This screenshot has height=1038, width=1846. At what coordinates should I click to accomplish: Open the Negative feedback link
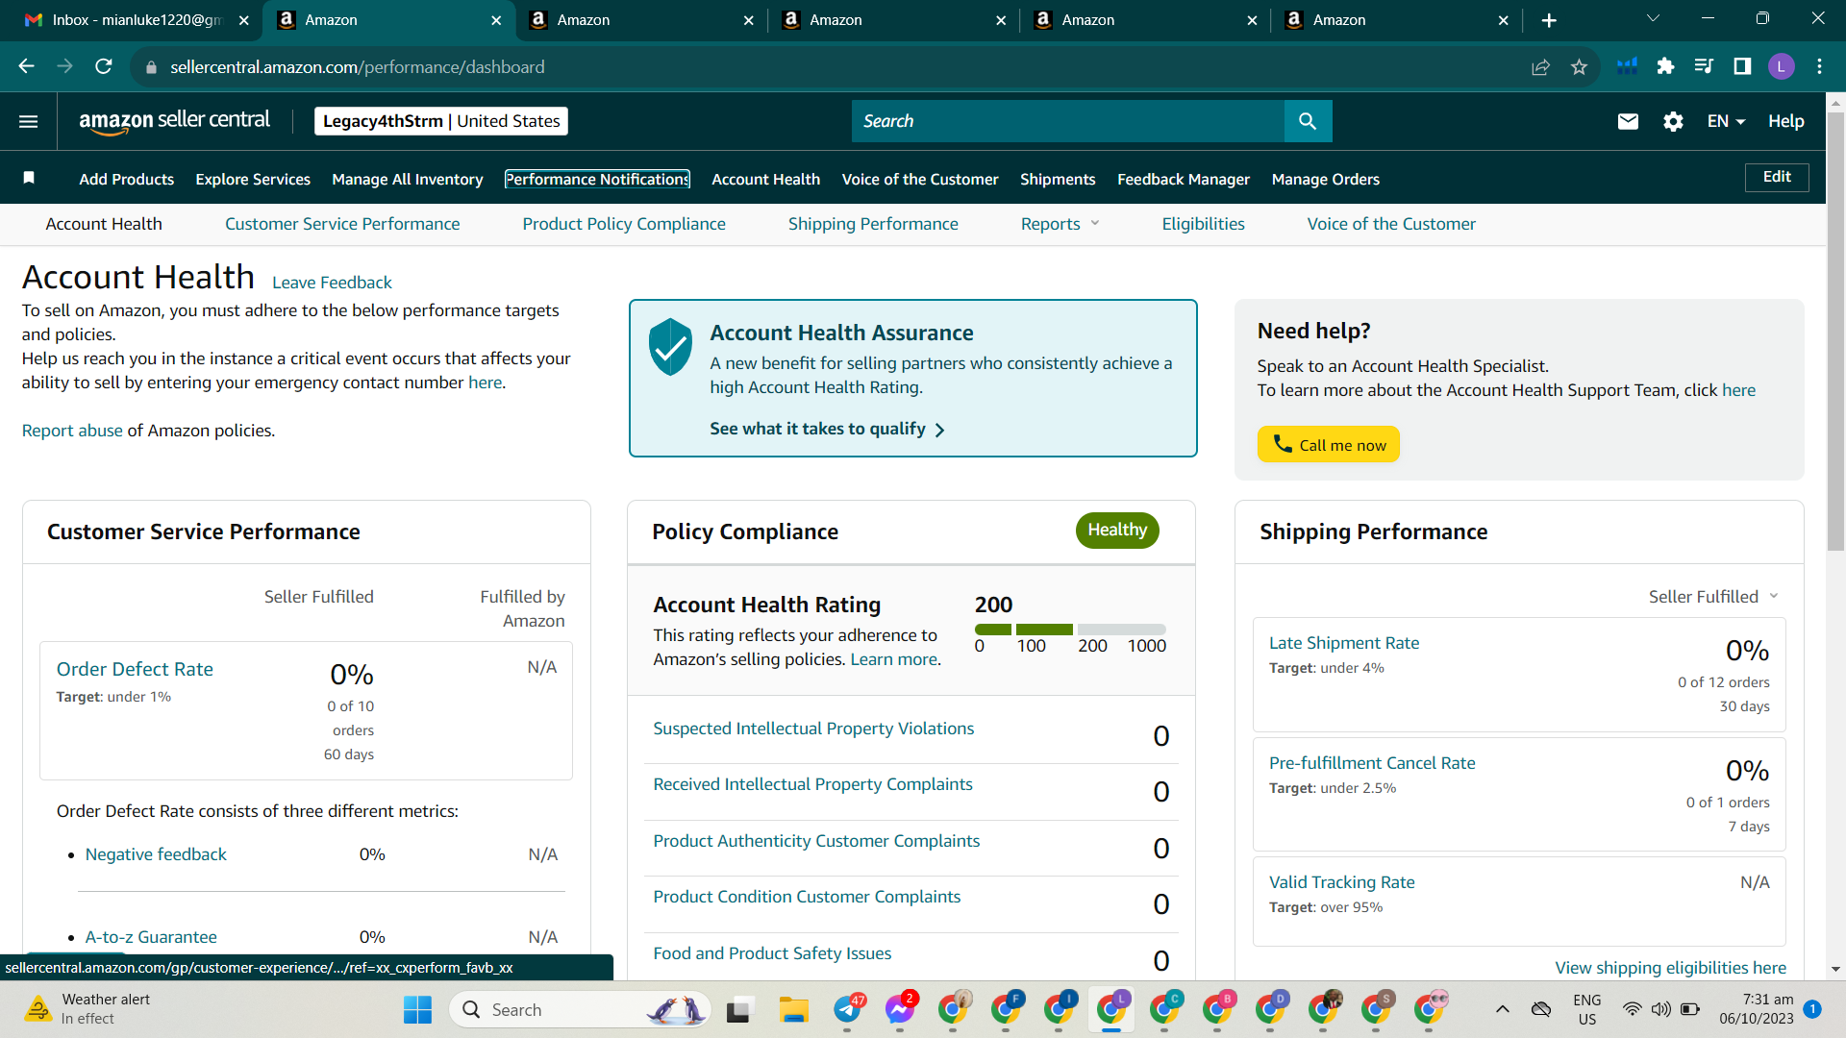tap(156, 854)
